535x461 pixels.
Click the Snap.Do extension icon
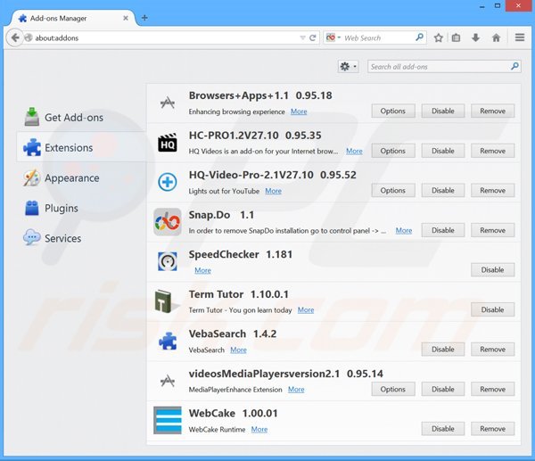coord(168,222)
